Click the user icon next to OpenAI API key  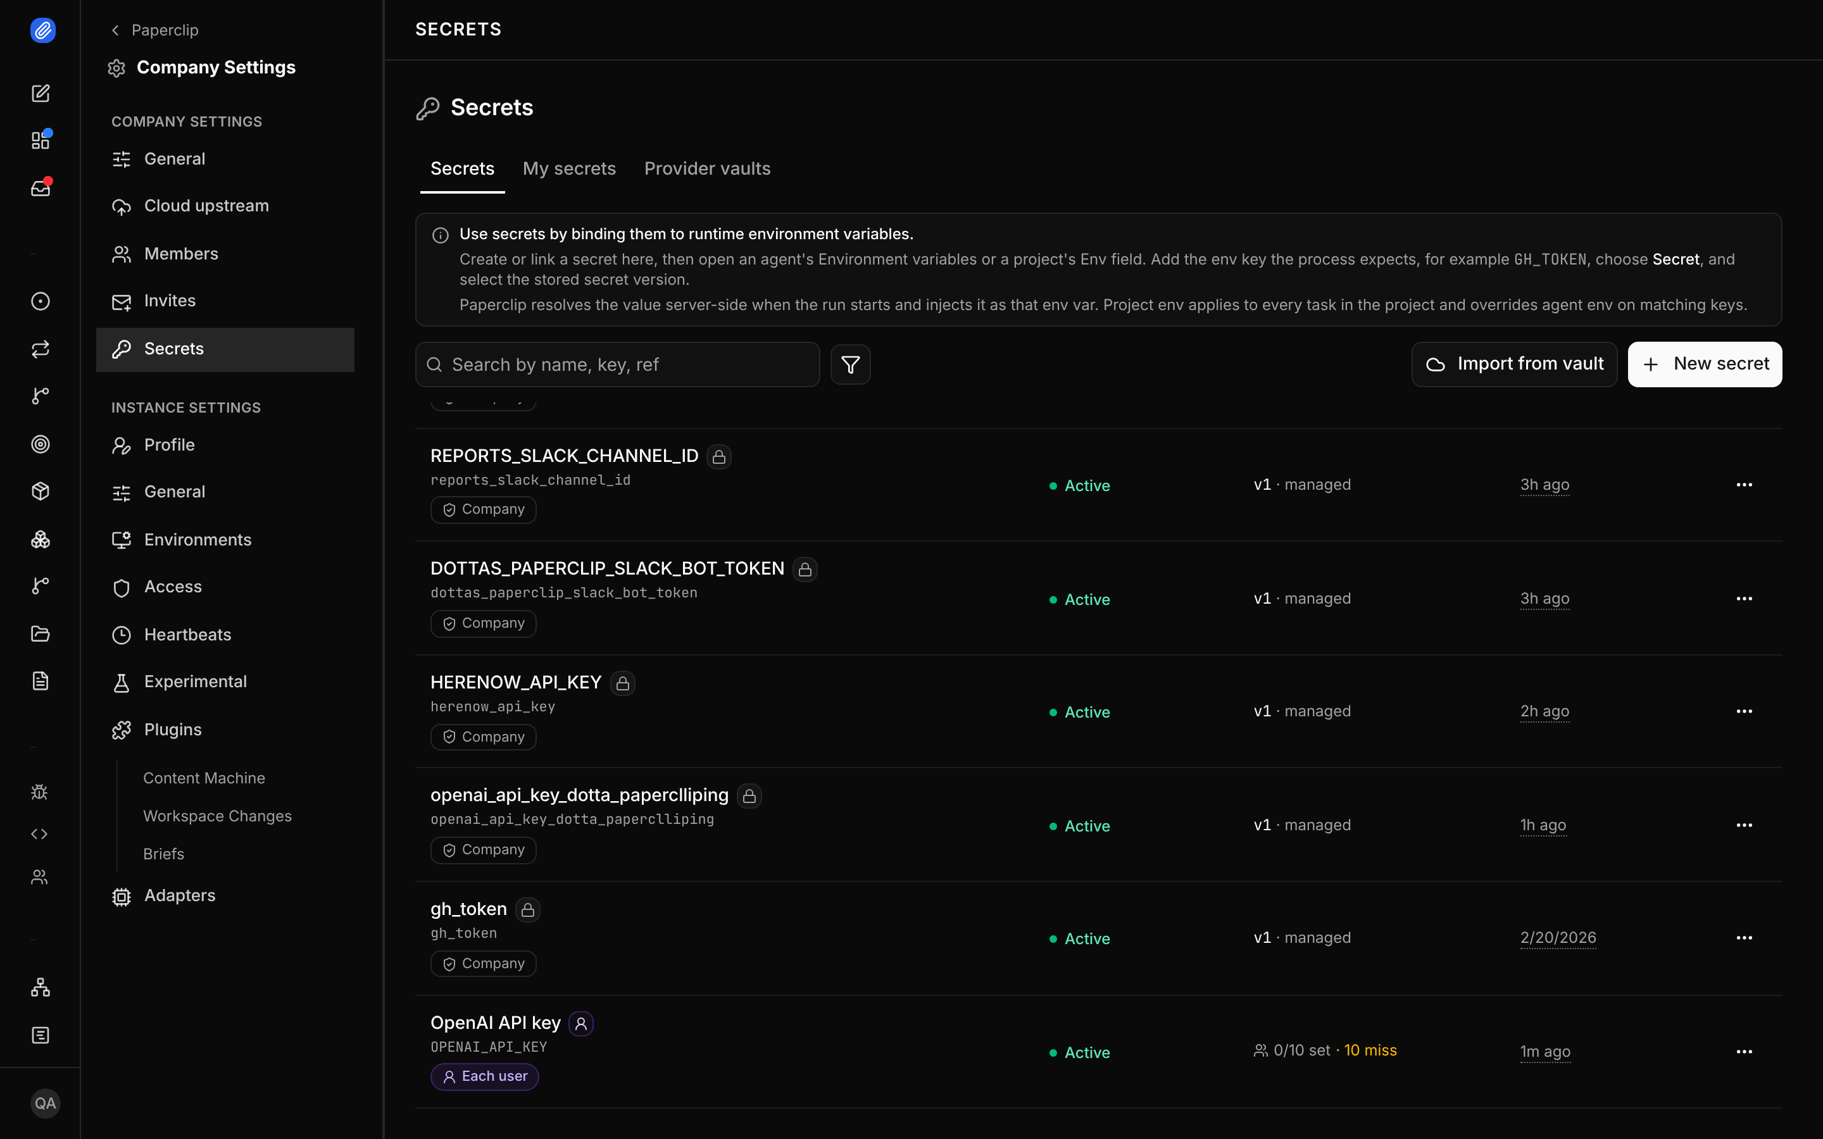tap(581, 1024)
